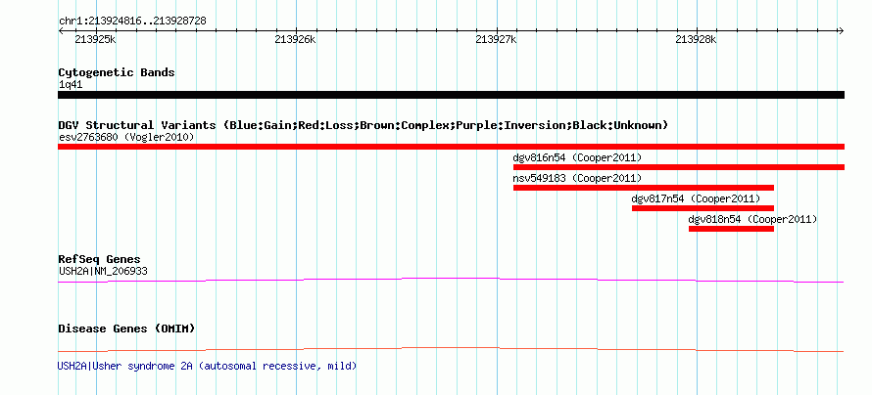
Task: Click the dgv816n54 (Cooper2011) label
Action: point(577,157)
